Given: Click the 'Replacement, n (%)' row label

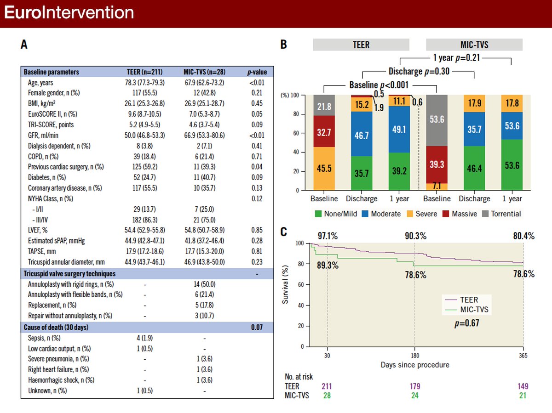Looking at the screenshot, I should pyautogui.click(x=52, y=305).
